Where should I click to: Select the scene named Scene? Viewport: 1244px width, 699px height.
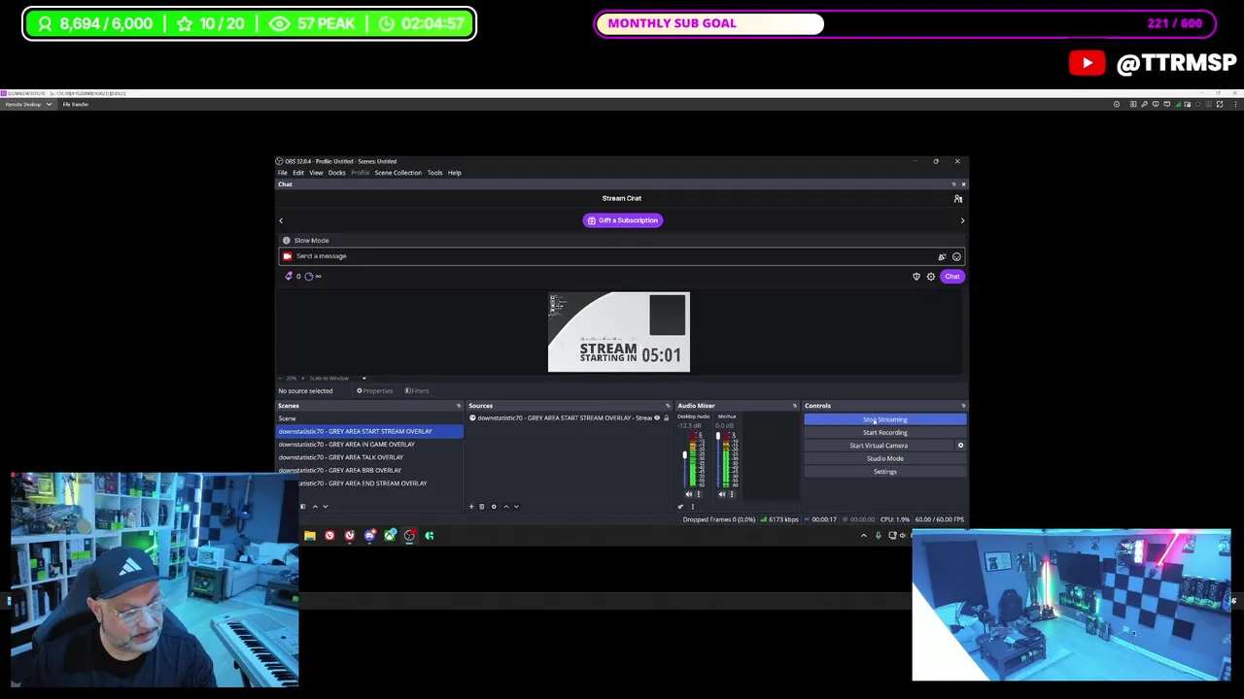(x=369, y=418)
